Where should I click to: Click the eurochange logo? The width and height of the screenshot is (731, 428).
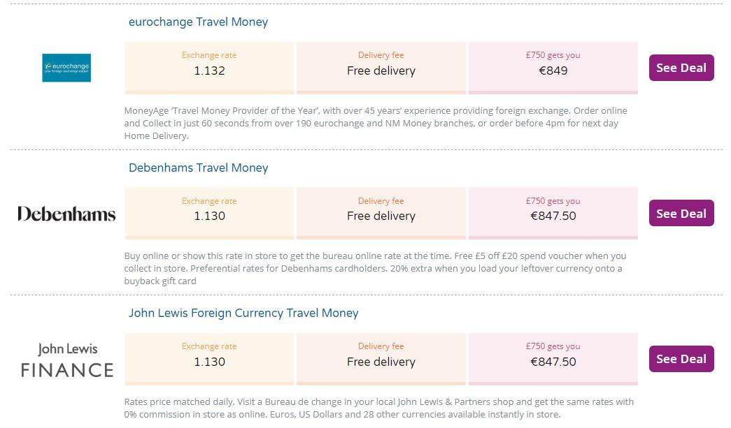point(66,68)
